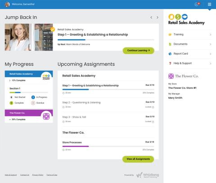Viewport: 216px width, 183px height.
Task: Expand the Documents menu chevron
Action: [x=211, y=44]
